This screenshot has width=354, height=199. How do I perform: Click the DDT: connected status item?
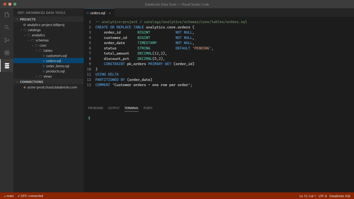[30, 196]
